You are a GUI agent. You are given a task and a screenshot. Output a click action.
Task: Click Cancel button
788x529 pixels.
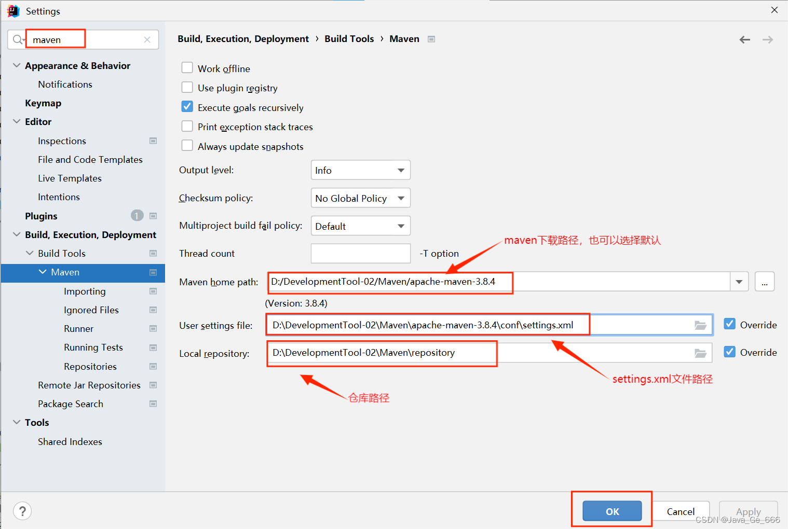(x=681, y=511)
